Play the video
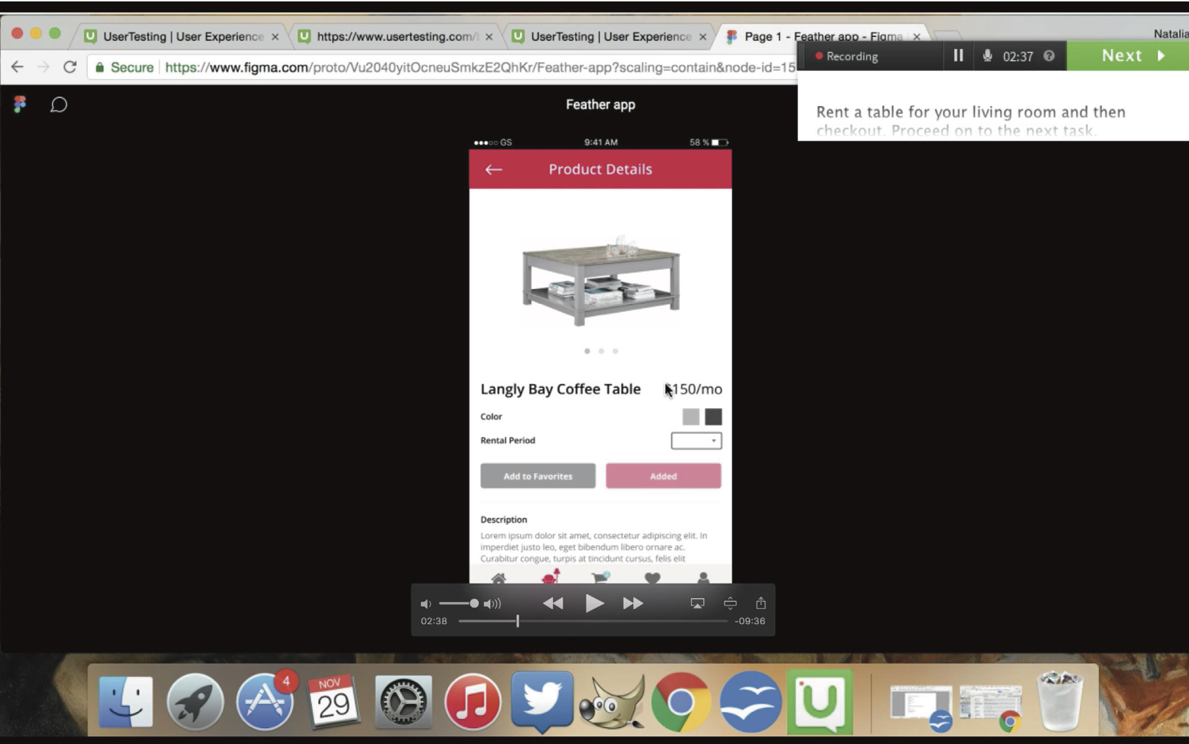 (x=594, y=603)
